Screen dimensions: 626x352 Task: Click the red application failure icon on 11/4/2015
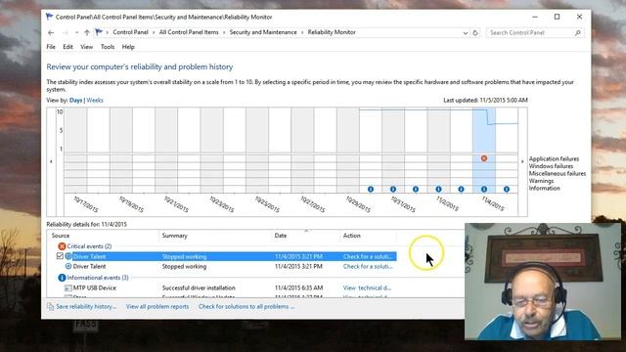(484, 158)
